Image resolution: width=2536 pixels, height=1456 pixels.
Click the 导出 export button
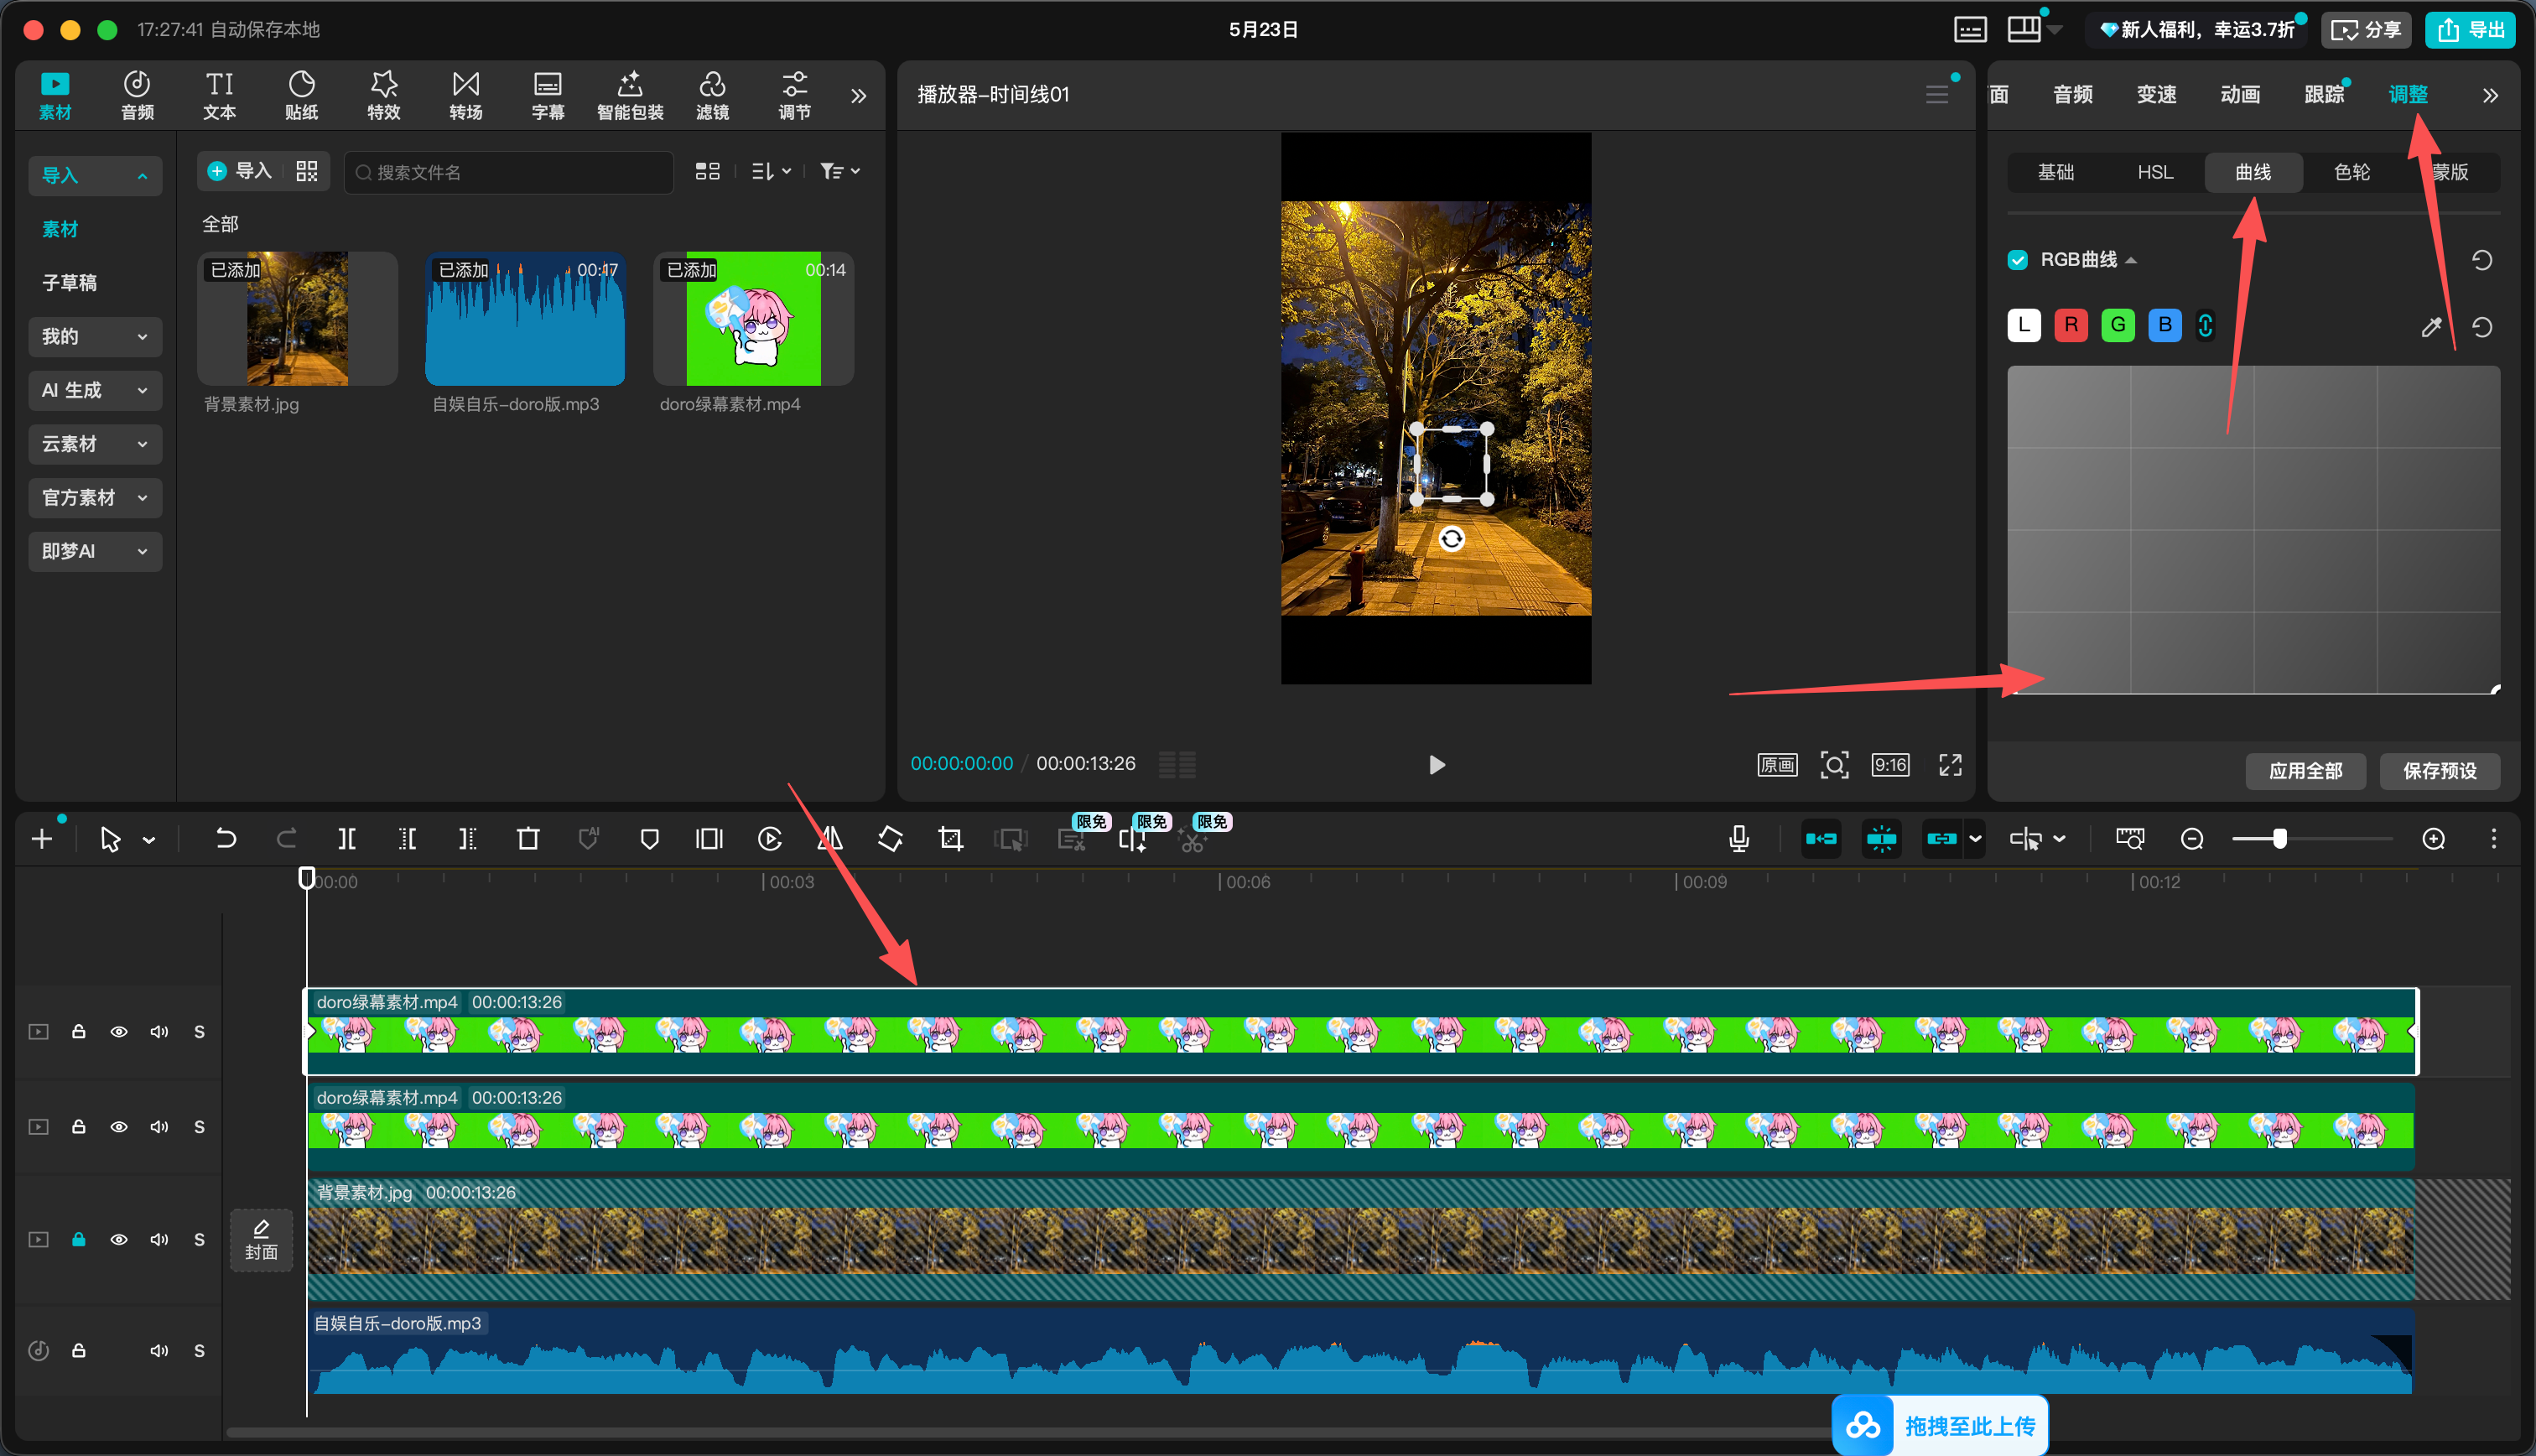click(x=2470, y=30)
